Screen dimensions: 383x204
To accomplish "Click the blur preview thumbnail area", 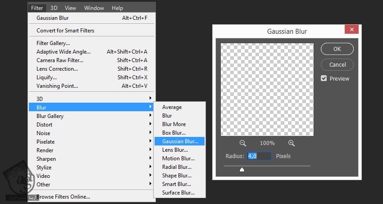I will (267, 90).
